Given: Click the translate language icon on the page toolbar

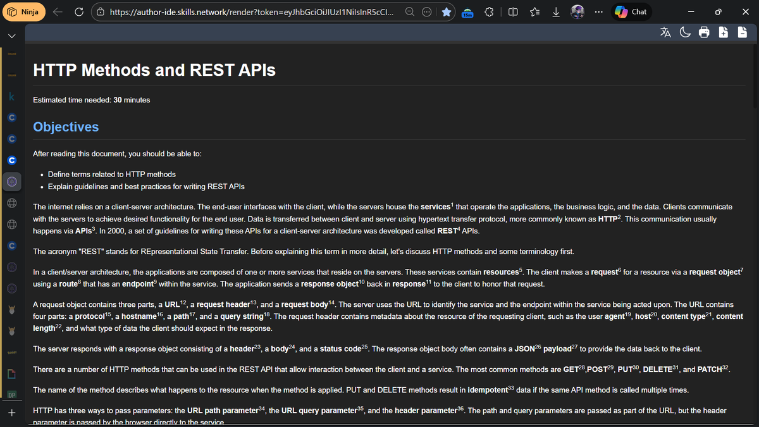Looking at the screenshot, I should 665,32.
